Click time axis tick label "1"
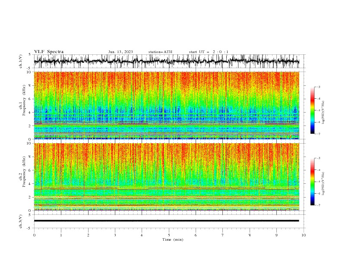 point(61,235)
